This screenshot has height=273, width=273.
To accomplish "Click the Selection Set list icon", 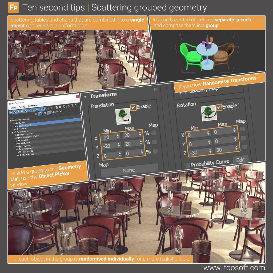I will tap(49, 113).
